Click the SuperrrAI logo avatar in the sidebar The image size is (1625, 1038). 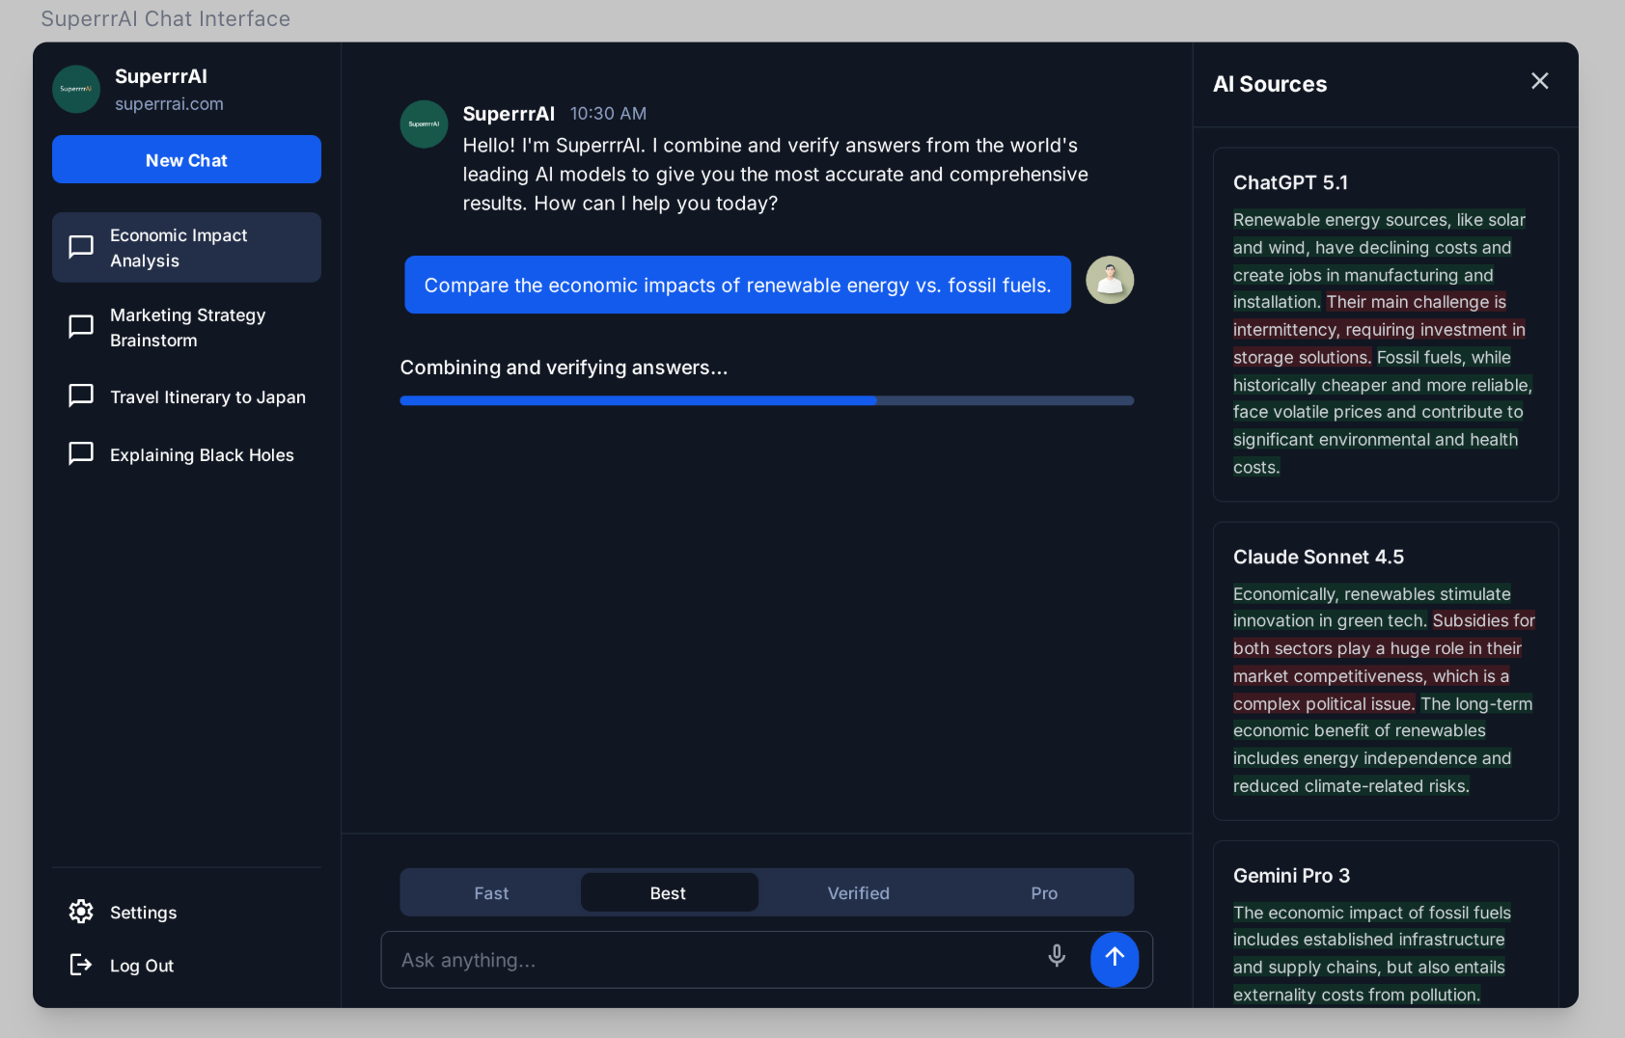[x=76, y=89]
